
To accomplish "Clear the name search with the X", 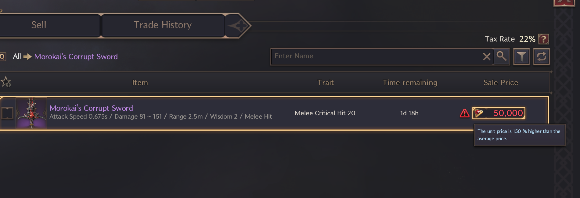I will [487, 56].
